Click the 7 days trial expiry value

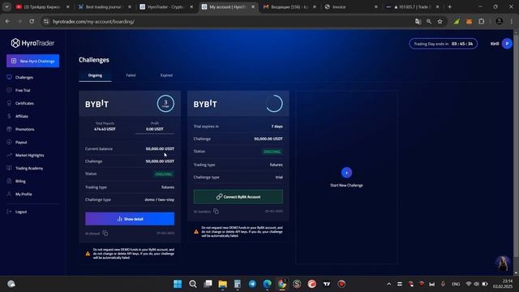click(x=277, y=127)
